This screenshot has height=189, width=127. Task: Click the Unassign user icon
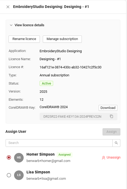click(x=103, y=158)
